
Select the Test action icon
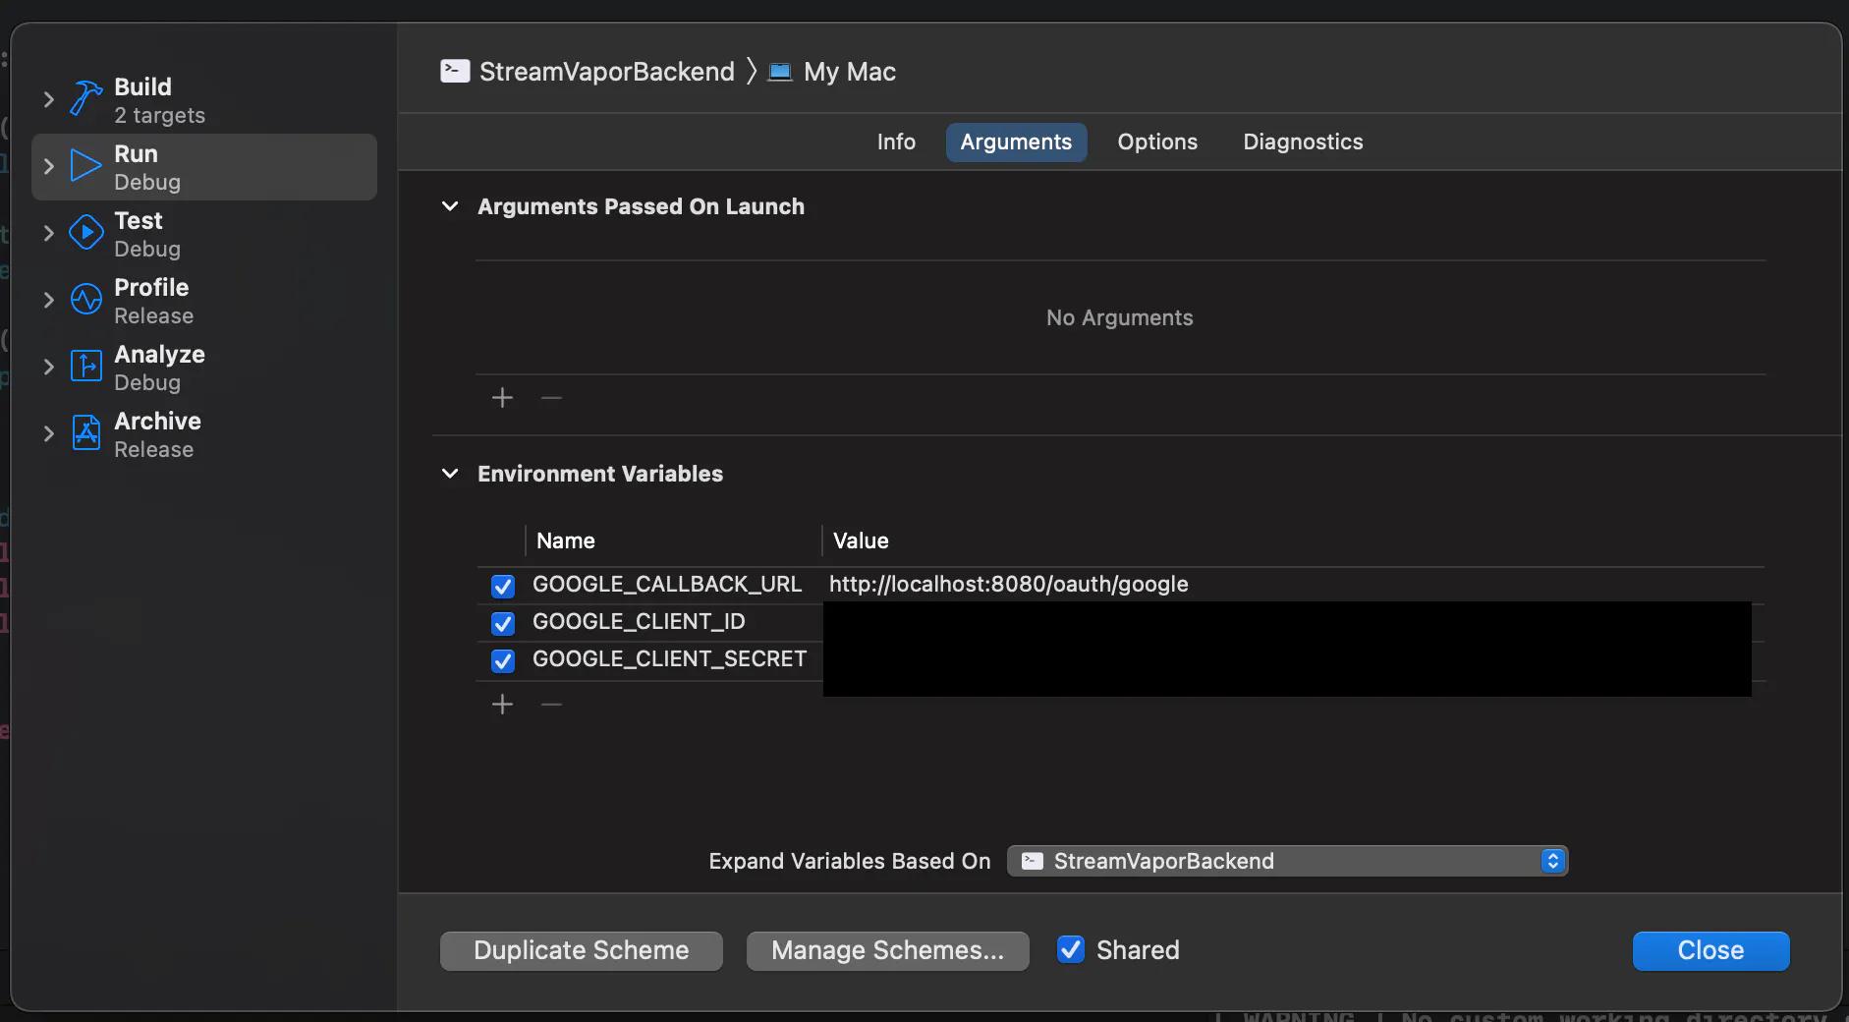coord(86,232)
